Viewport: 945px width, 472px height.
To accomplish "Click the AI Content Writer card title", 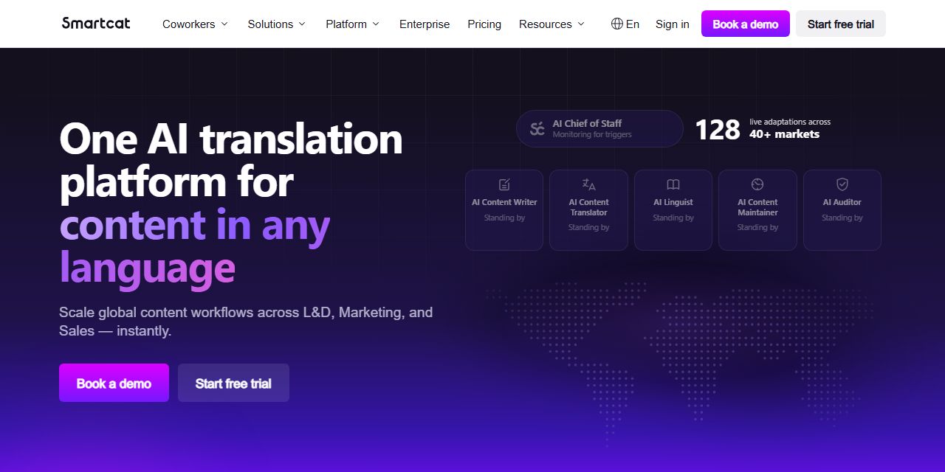I will tap(504, 202).
